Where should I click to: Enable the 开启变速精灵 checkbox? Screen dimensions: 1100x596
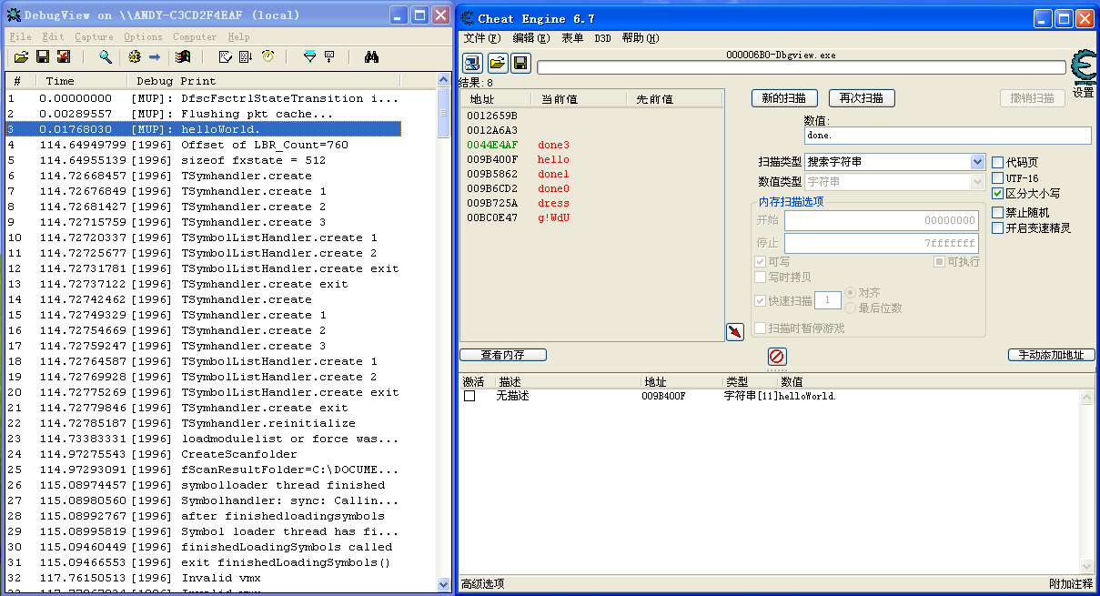998,227
